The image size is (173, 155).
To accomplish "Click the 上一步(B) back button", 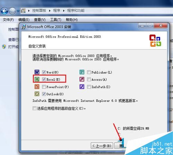I will [102, 146].
